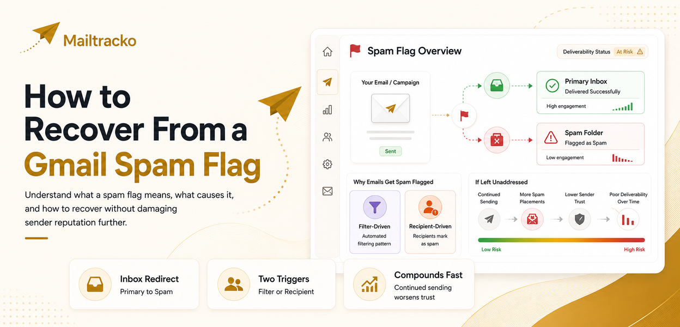This screenshot has height=327, width=680.
Task: Open the settings gear sidebar icon
Action: pyautogui.click(x=327, y=164)
